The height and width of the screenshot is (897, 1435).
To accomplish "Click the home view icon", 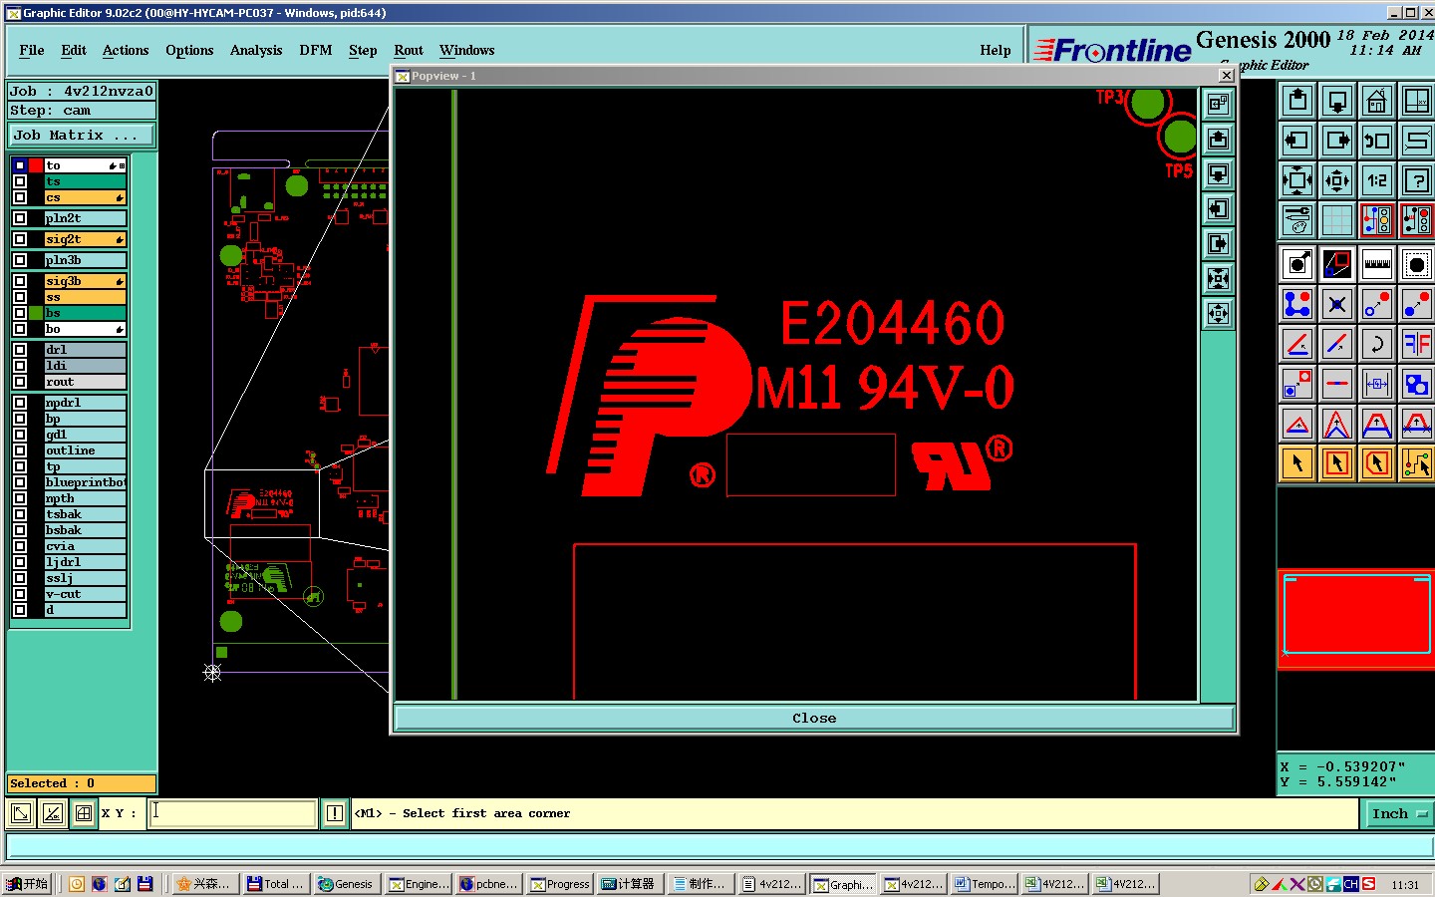I will (x=1377, y=101).
